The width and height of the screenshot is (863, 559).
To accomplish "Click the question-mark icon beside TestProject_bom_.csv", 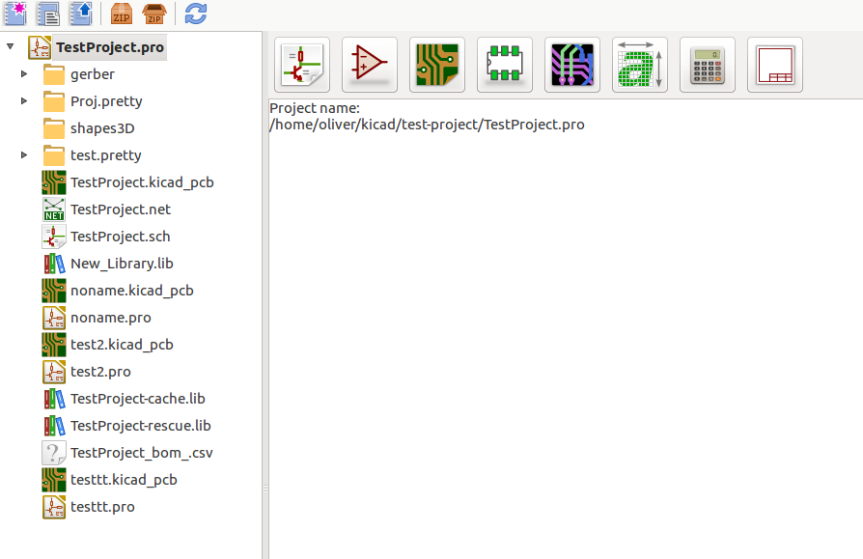I will pyautogui.click(x=54, y=452).
